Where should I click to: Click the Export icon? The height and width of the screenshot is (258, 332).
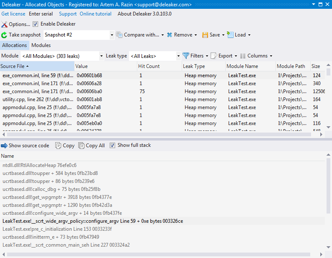coord(214,56)
